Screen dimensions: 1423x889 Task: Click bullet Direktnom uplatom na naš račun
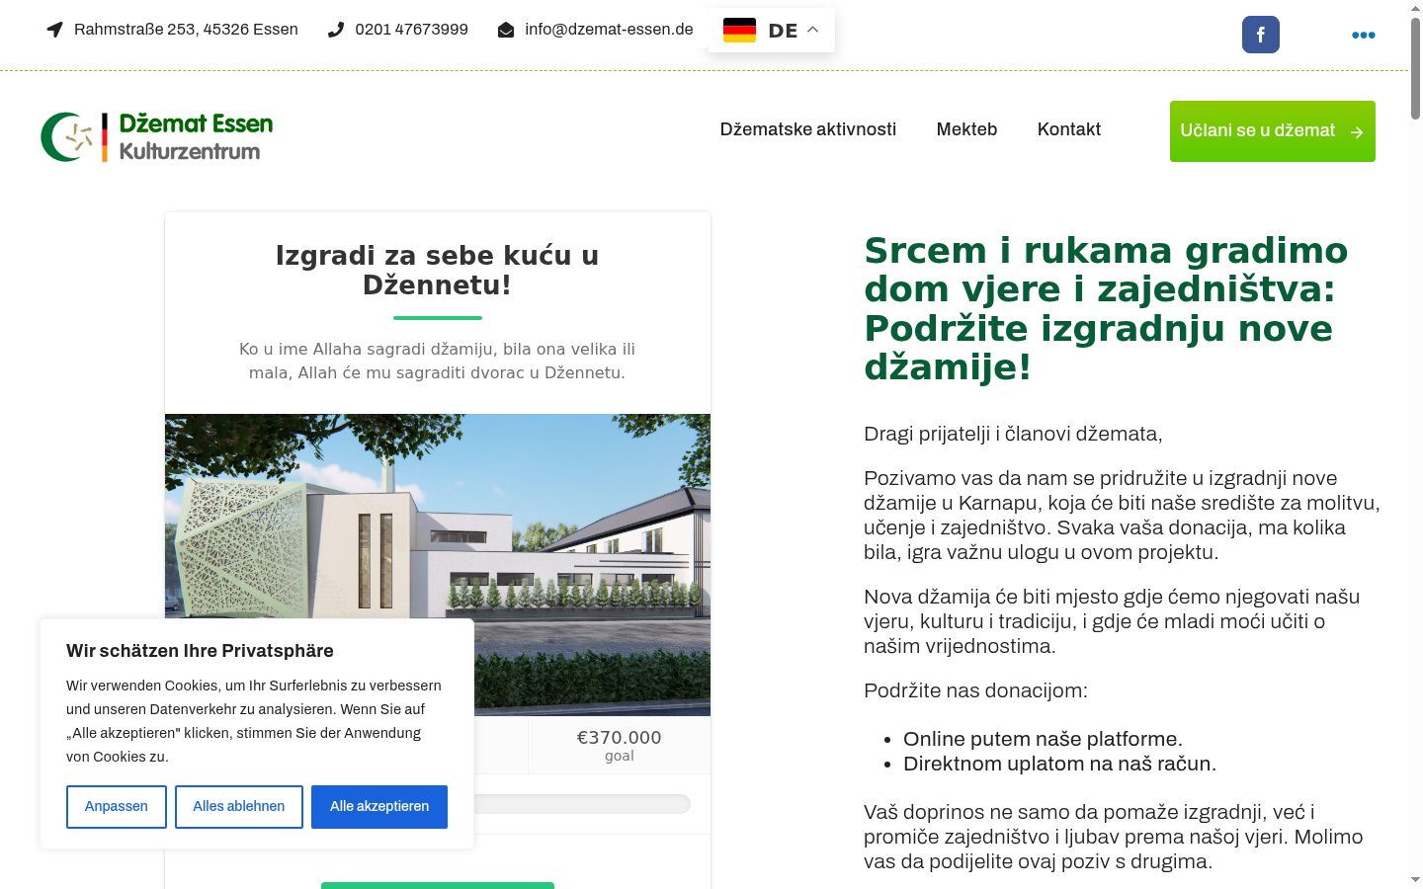(1059, 764)
